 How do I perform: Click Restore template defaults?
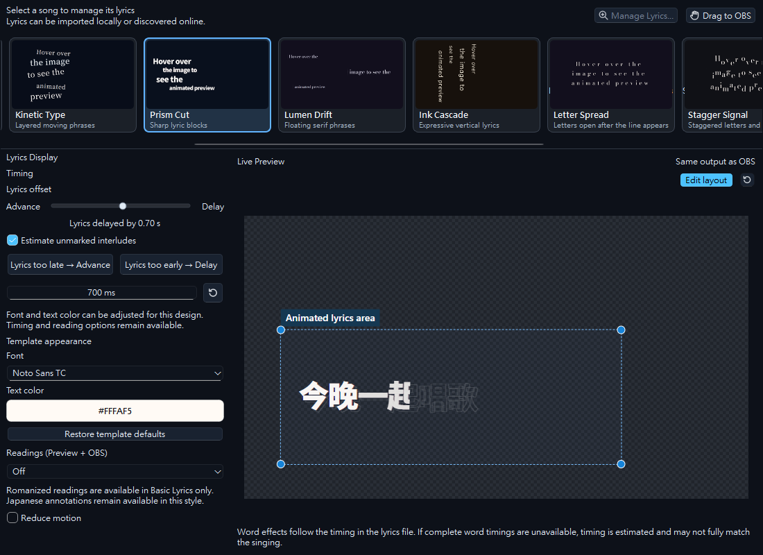coord(115,434)
